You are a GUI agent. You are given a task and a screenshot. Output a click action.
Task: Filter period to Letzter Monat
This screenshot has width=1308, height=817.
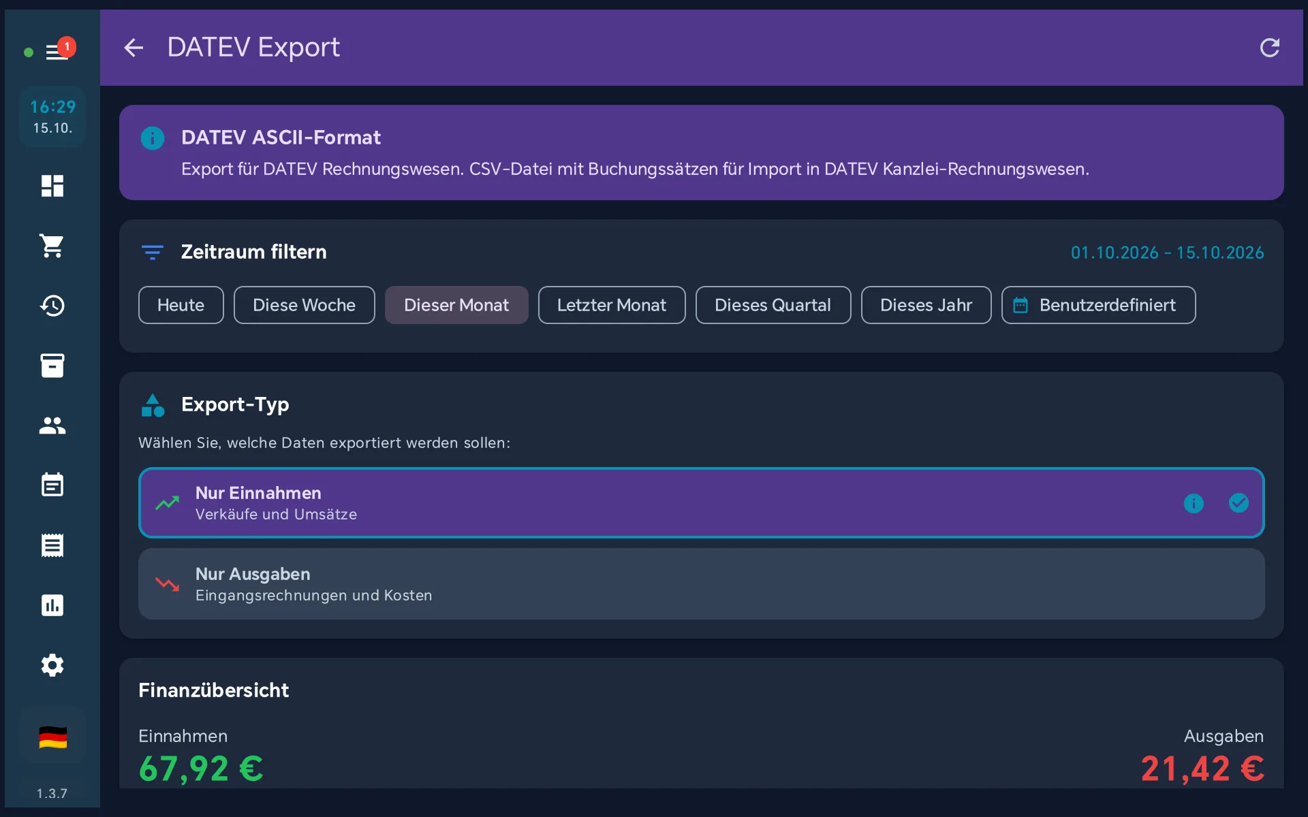point(612,305)
